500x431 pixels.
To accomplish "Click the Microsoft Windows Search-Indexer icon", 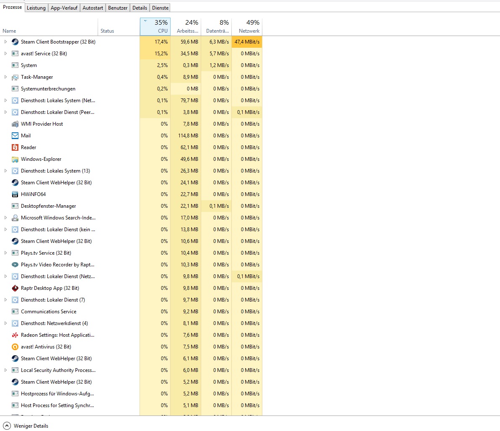I will click(15, 218).
